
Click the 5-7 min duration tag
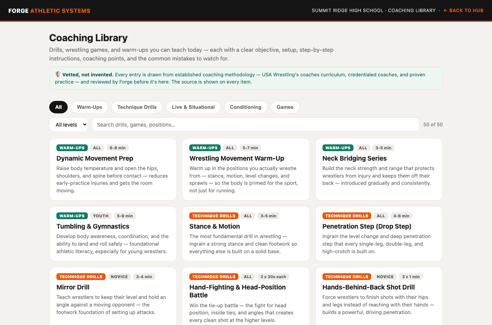click(251, 148)
